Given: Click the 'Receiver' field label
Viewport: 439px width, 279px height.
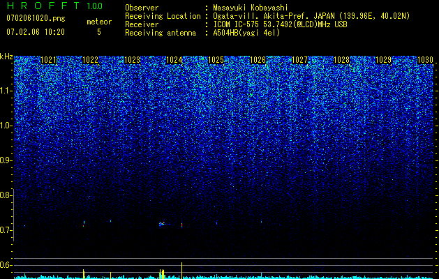Looking at the screenshot, I should click(142, 24).
